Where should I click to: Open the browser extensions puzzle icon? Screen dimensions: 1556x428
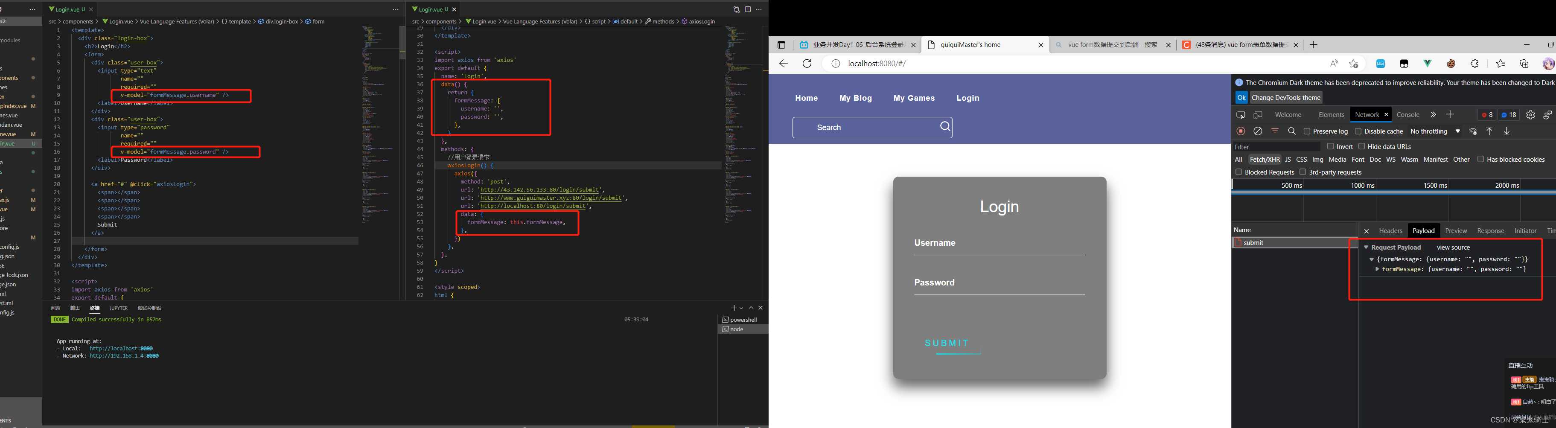(x=1475, y=64)
